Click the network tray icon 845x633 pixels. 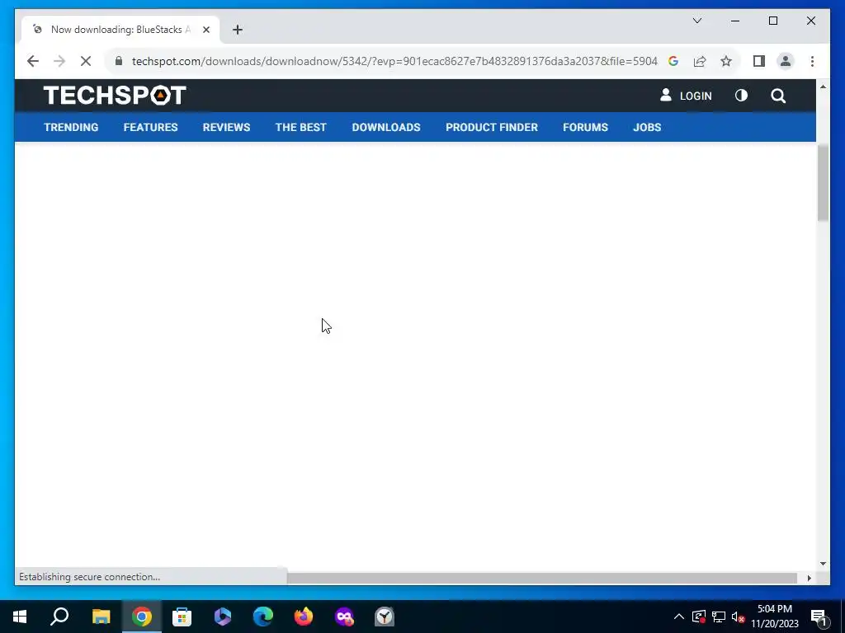tap(719, 617)
